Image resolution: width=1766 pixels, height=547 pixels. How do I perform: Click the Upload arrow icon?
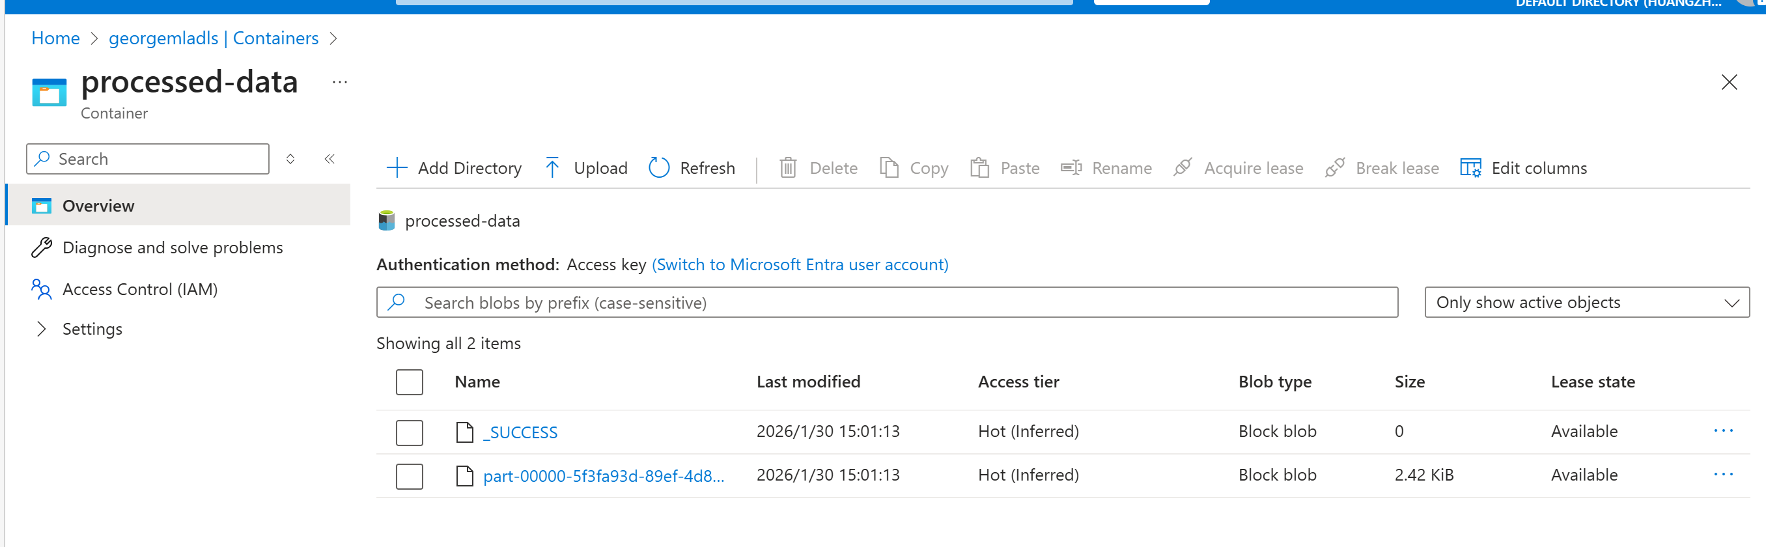click(x=552, y=168)
